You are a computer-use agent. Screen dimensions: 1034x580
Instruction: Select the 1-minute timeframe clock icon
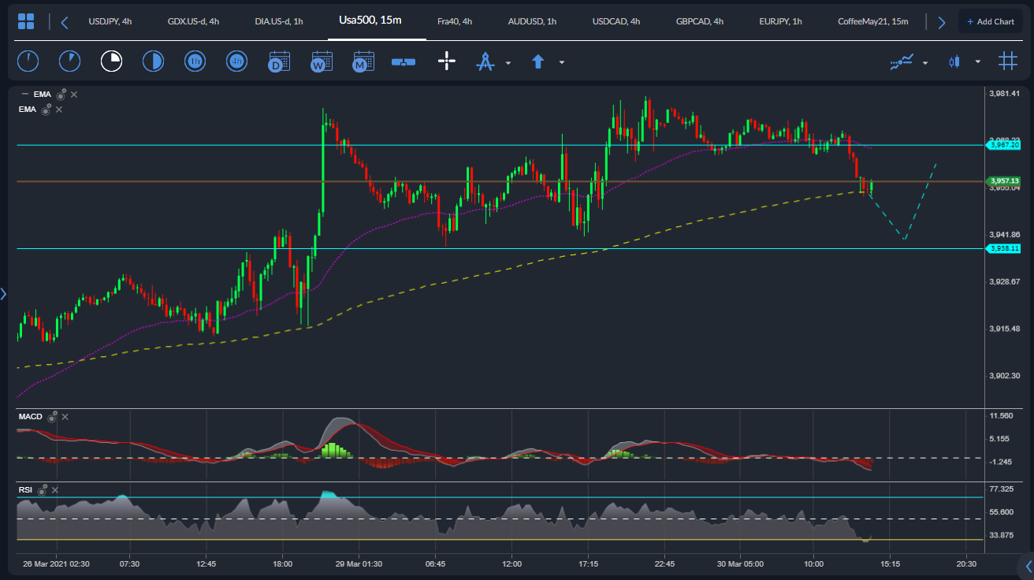pos(28,61)
